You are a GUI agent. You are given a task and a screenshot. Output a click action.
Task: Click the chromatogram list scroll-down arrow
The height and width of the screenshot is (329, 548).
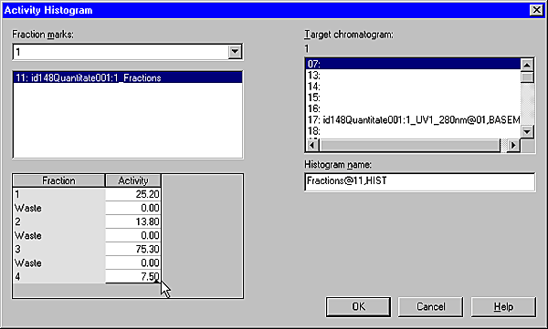(x=527, y=131)
